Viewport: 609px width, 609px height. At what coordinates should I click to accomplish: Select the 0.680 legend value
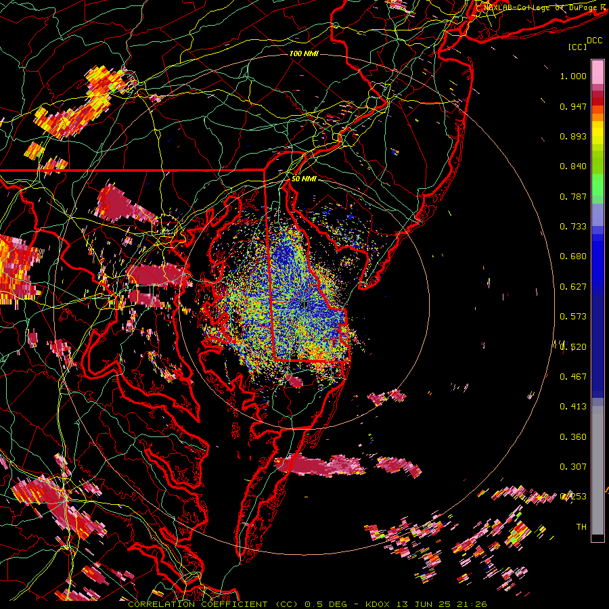(573, 256)
